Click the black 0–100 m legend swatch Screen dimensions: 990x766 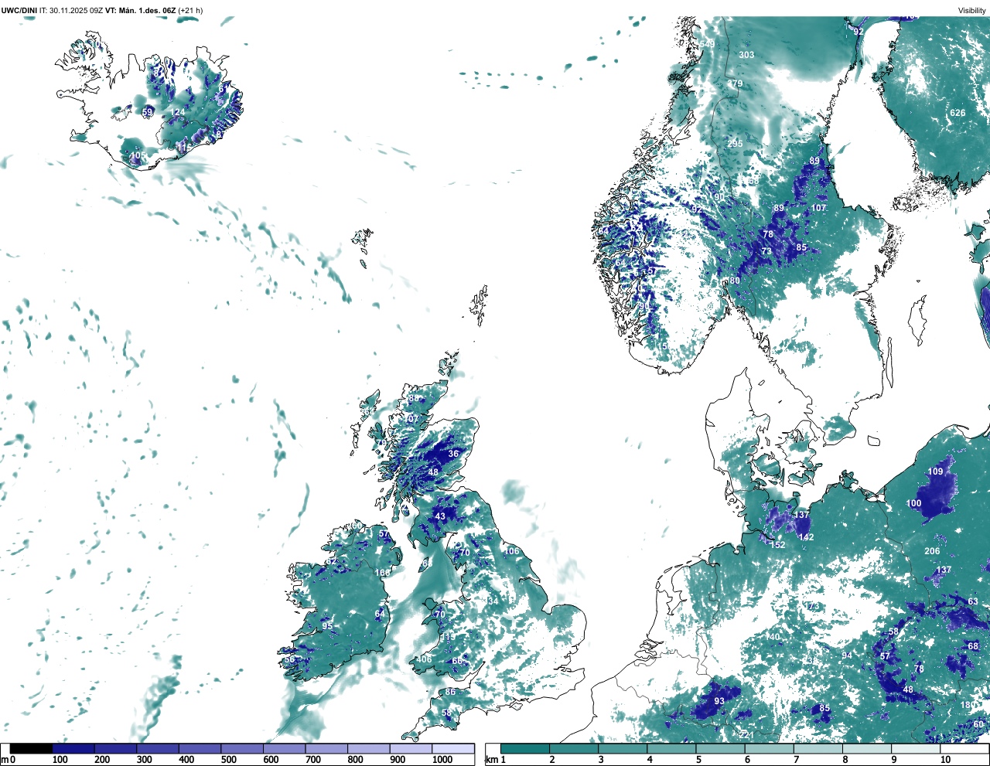coord(31,749)
